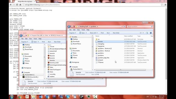The image size is (176, 99).
Task: Open Skype from taskbar
Action: (x=68, y=97)
